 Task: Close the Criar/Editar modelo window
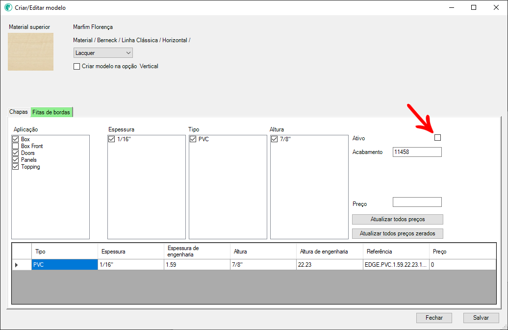click(496, 7)
